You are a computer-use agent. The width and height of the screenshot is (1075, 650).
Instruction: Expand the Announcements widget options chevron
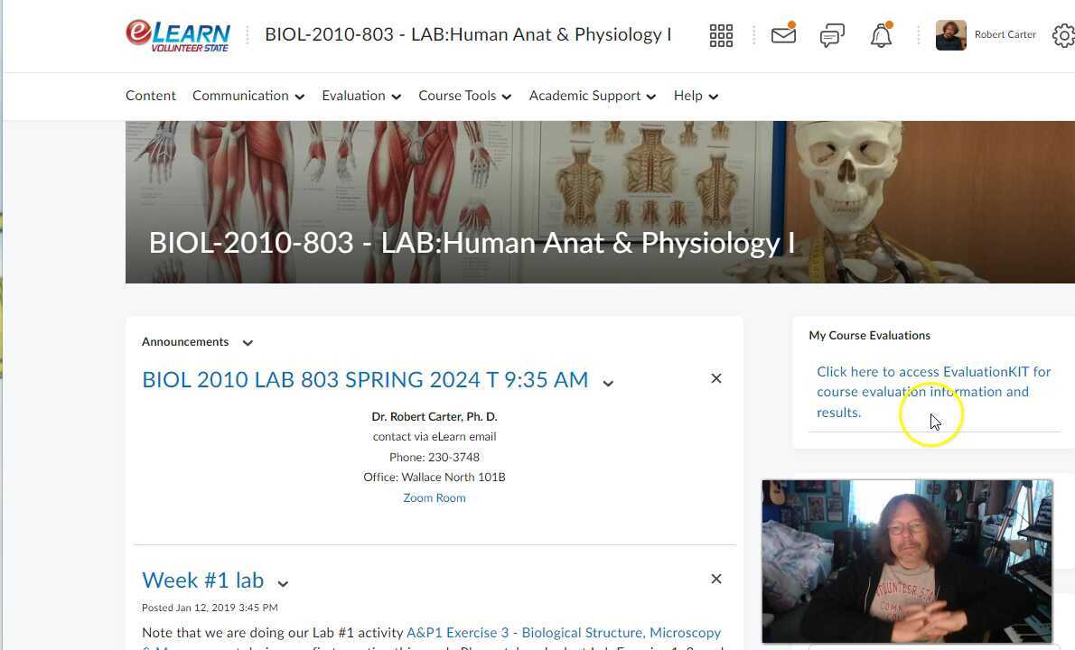coord(248,343)
